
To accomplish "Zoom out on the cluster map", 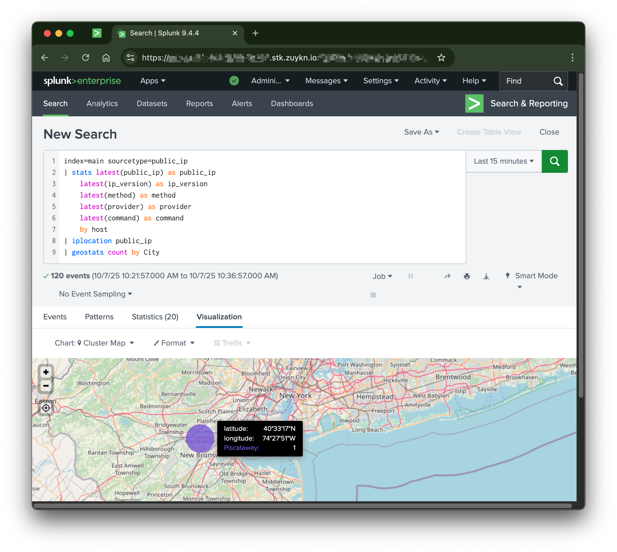I will (x=46, y=386).
